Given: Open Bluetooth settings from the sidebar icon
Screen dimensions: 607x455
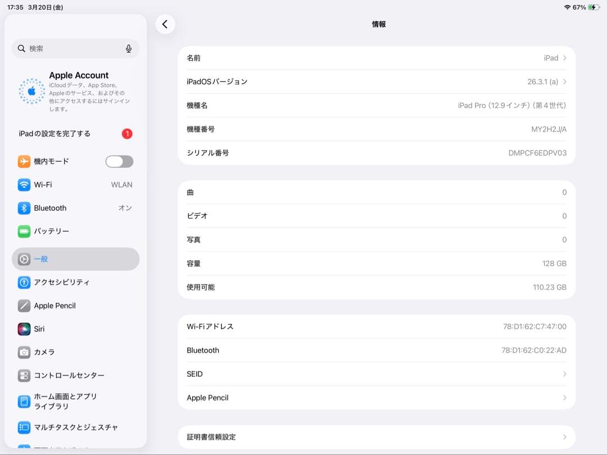Looking at the screenshot, I should pyautogui.click(x=23, y=208).
